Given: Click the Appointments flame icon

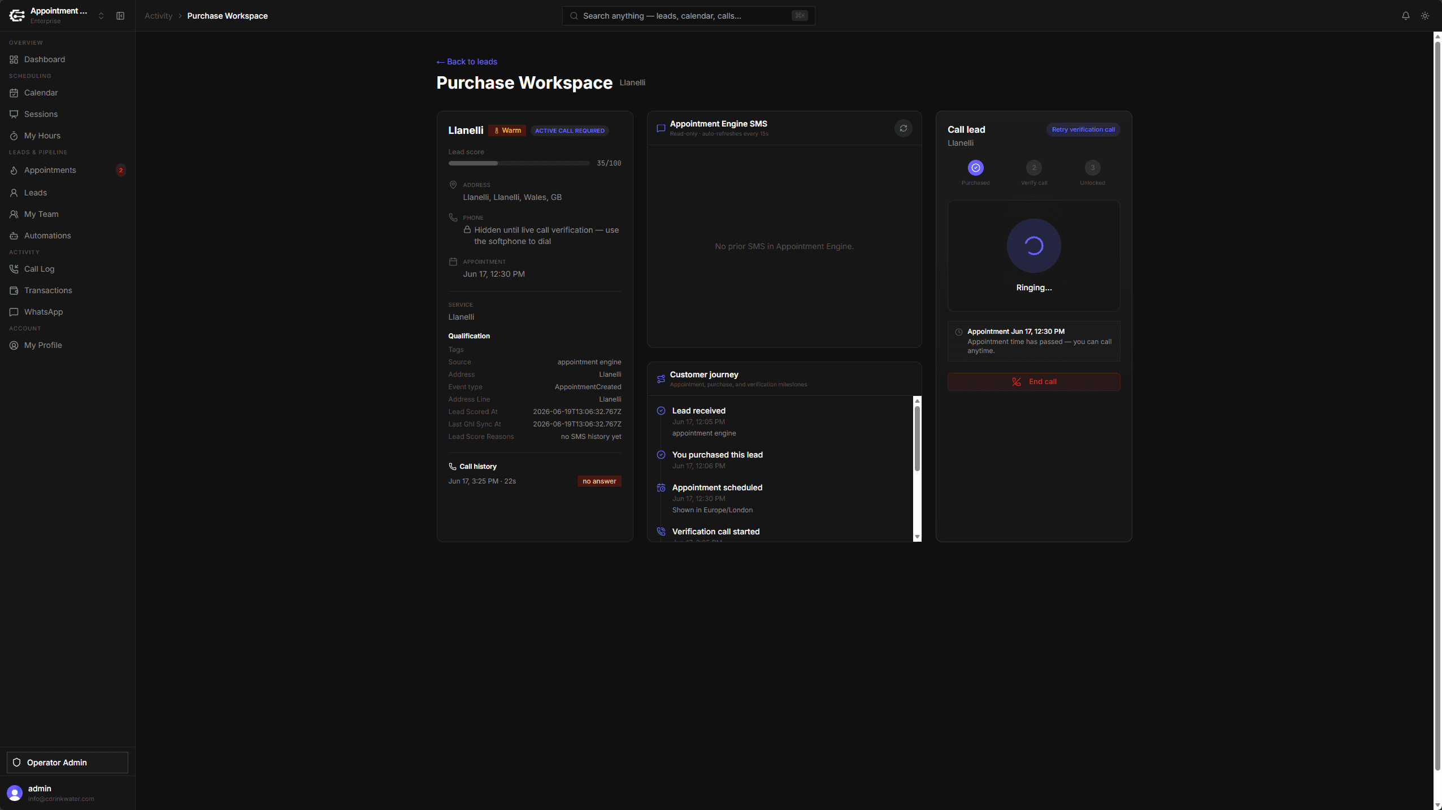Looking at the screenshot, I should pyautogui.click(x=14, y=170).
